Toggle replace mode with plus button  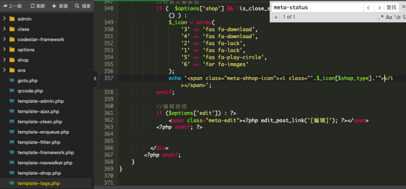pos(276,17)
